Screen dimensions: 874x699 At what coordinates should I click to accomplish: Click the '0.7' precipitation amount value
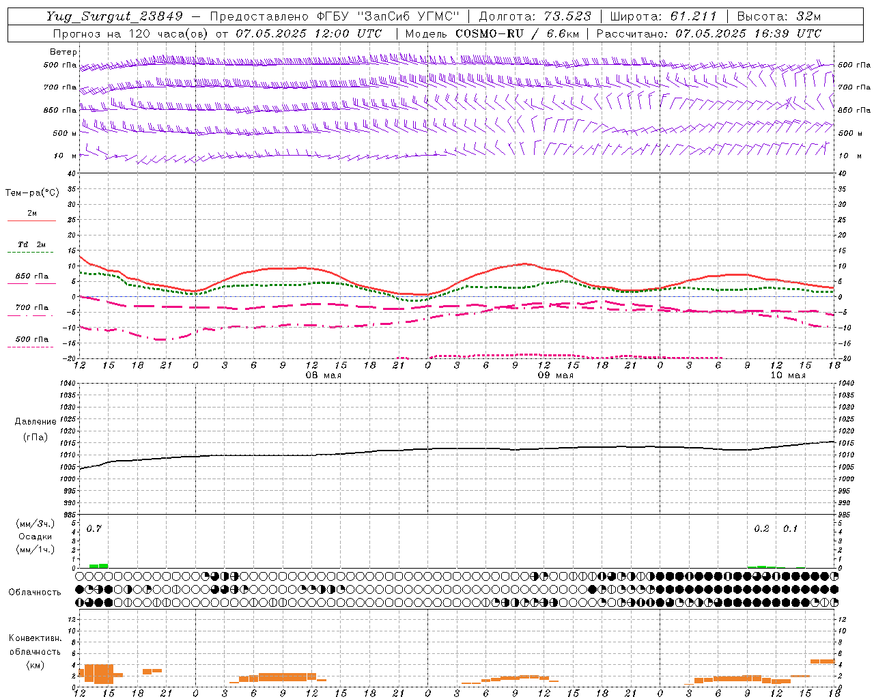point(94,529)
